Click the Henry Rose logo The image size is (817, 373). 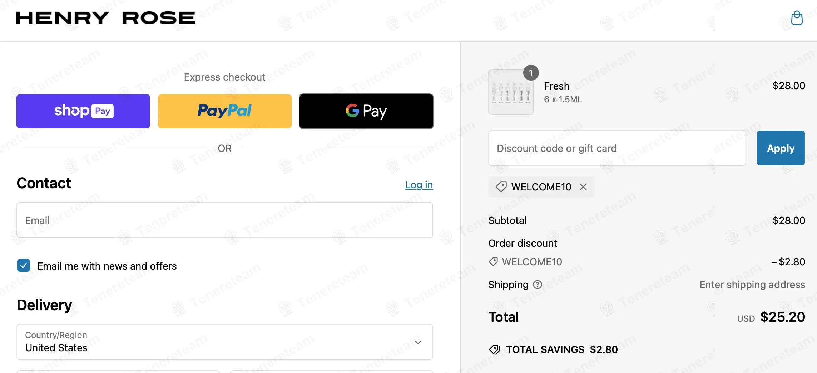pos(106,18)
